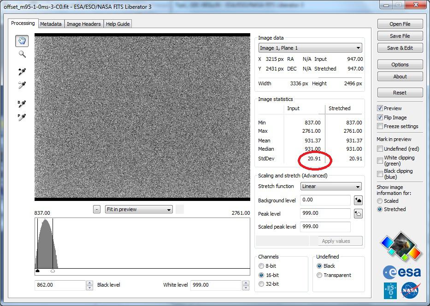Click the Reset button
430x306 pixels.
pyautogui.click(x=400, y=93)
